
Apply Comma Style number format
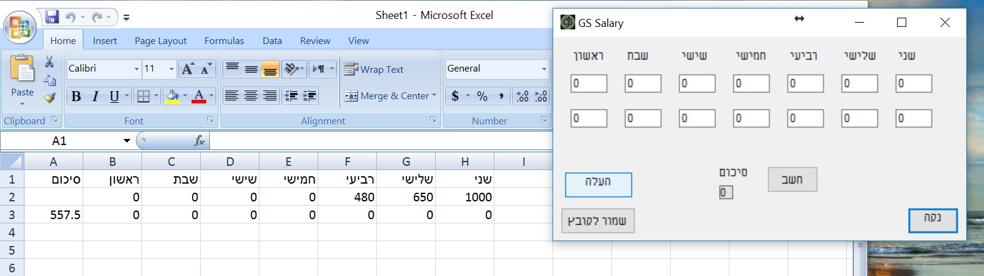coord(501,96)
